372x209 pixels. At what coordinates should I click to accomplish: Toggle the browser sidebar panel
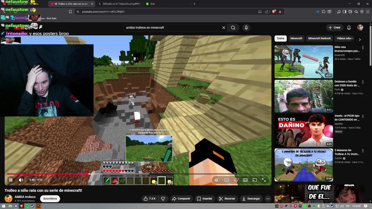click(344, 12)
